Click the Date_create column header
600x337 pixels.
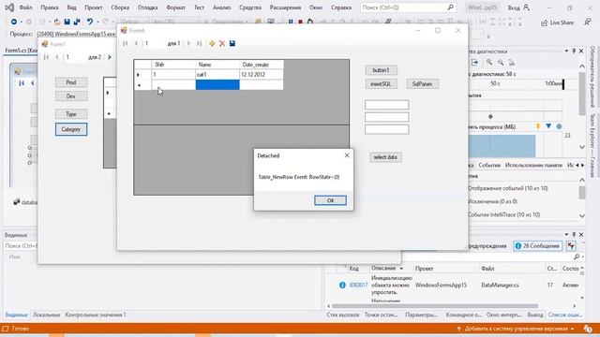[x=262, y=65]
